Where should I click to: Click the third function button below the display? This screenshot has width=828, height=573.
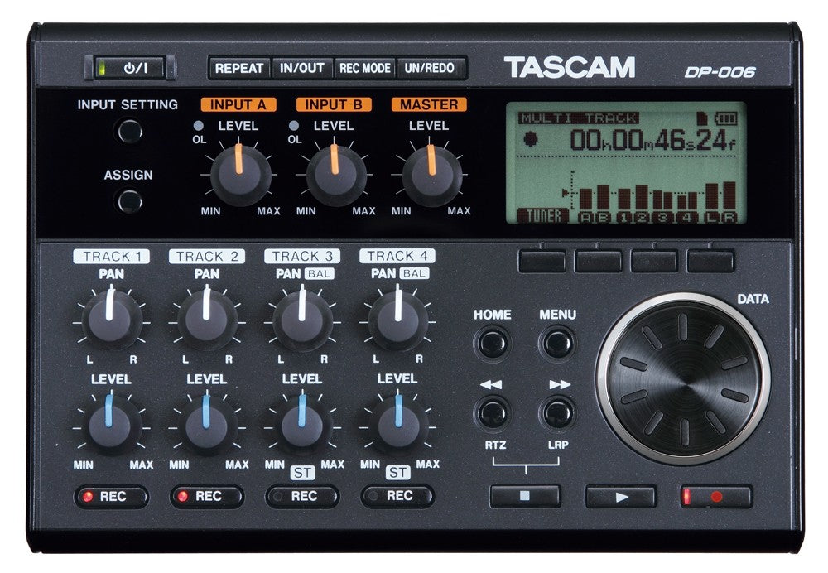click(654, 261)
